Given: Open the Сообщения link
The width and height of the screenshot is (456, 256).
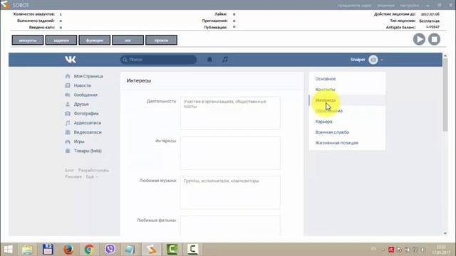Looking at the screenshot, I should click(x=85, y=95).
